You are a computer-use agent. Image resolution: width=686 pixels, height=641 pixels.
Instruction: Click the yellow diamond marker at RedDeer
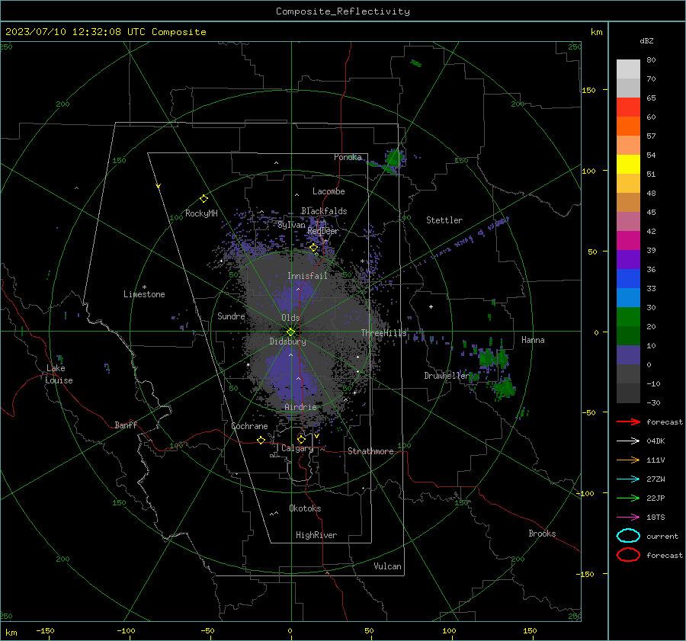pyautogui.click(x=313, y=248)
